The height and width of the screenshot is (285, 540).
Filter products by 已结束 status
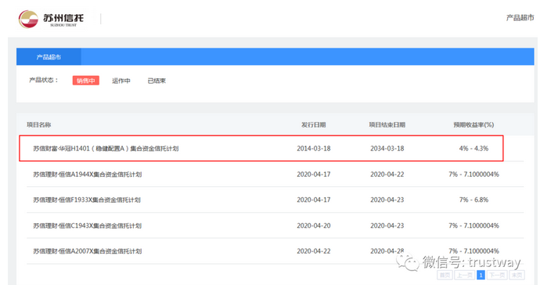click(157, 81)
